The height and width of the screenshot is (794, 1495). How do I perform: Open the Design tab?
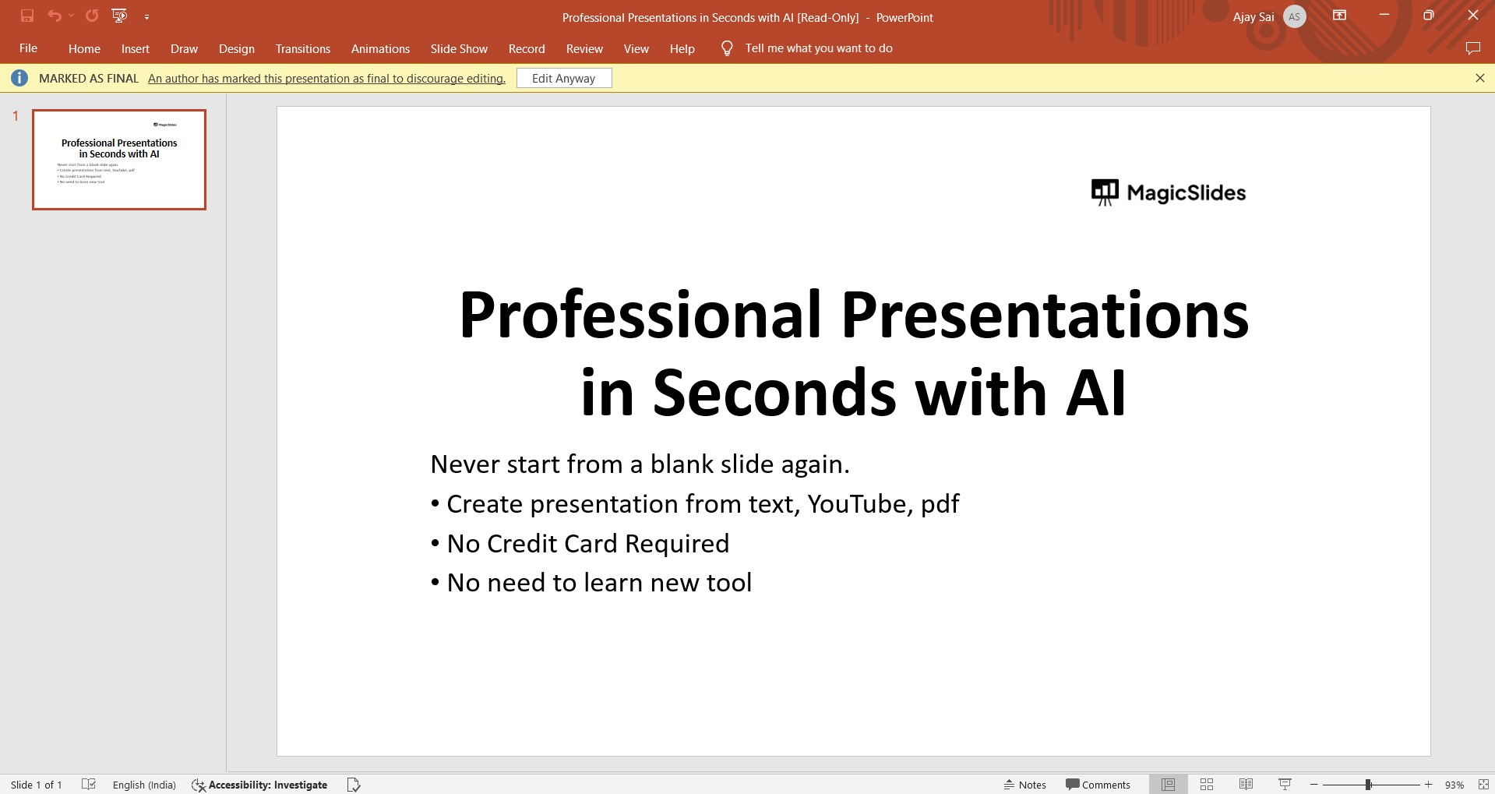pyautogui.click(x=236, y=48)
